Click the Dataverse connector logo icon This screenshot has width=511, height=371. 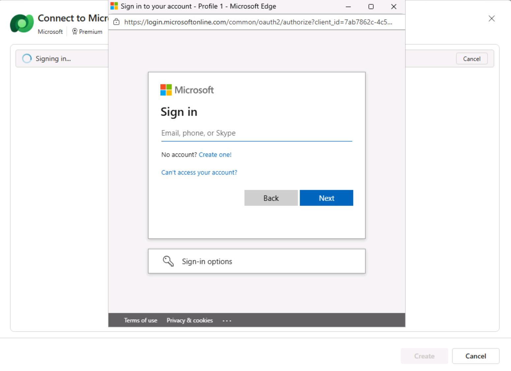22,23
